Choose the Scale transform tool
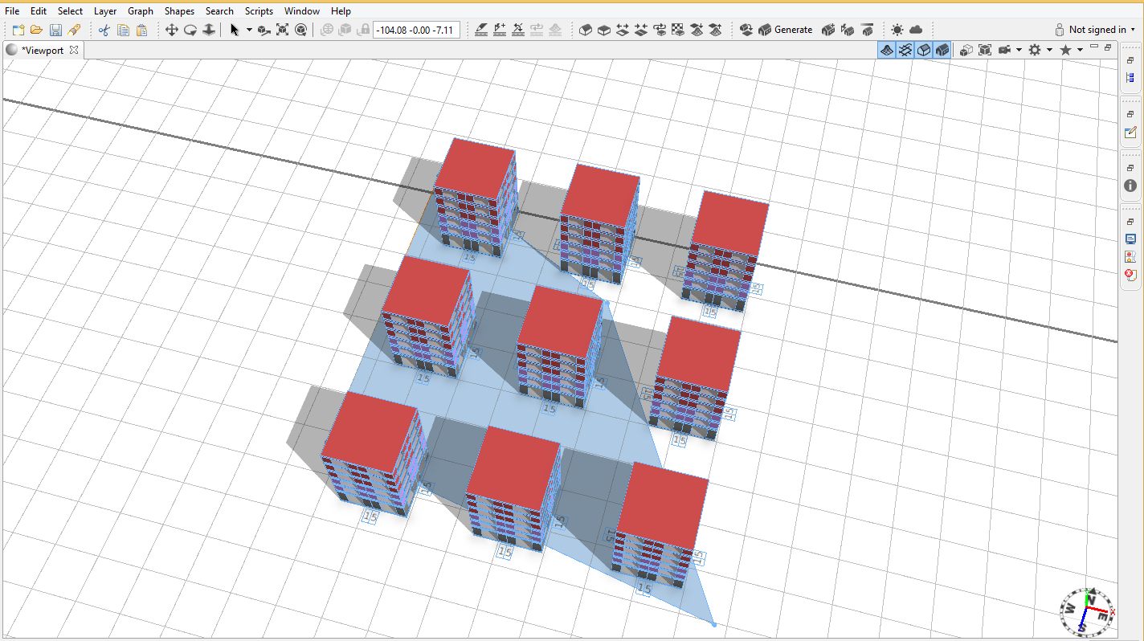This screenshot has width=1144, height=641. pyautogui.click(x=283, y=30)
